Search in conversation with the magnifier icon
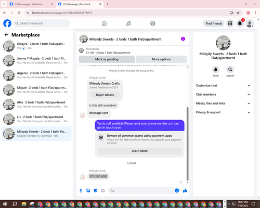This screenshot has height=208, width=260. point(230,70)
